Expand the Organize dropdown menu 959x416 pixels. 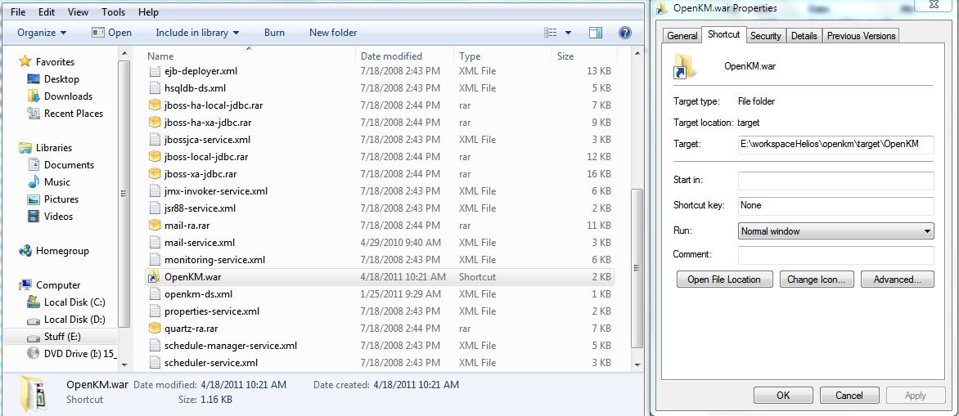pyautogui.click(x=42, y=33)
